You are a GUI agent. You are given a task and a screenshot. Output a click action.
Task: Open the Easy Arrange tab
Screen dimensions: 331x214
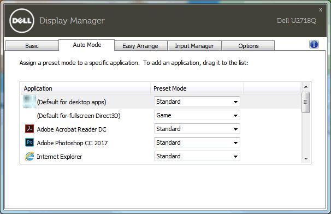click(140, 46)
